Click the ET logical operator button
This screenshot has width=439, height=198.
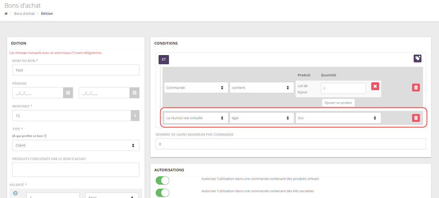point(164,60)
